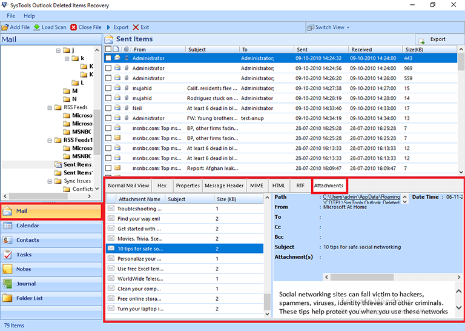Viewport: 465px width, 331px height.
Task: Select the 10 tips for safe so... attachment row
Action: pyautogui.click(x=185, y=249)
